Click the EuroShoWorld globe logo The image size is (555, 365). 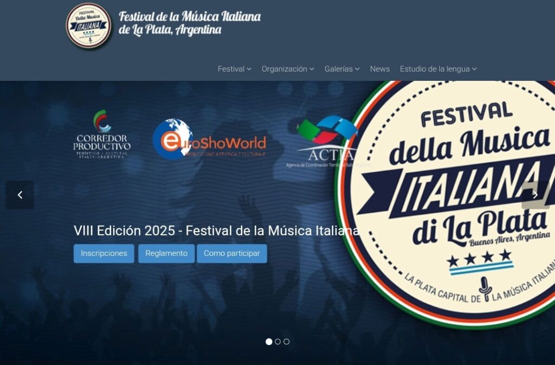click(x=210, y=139)
